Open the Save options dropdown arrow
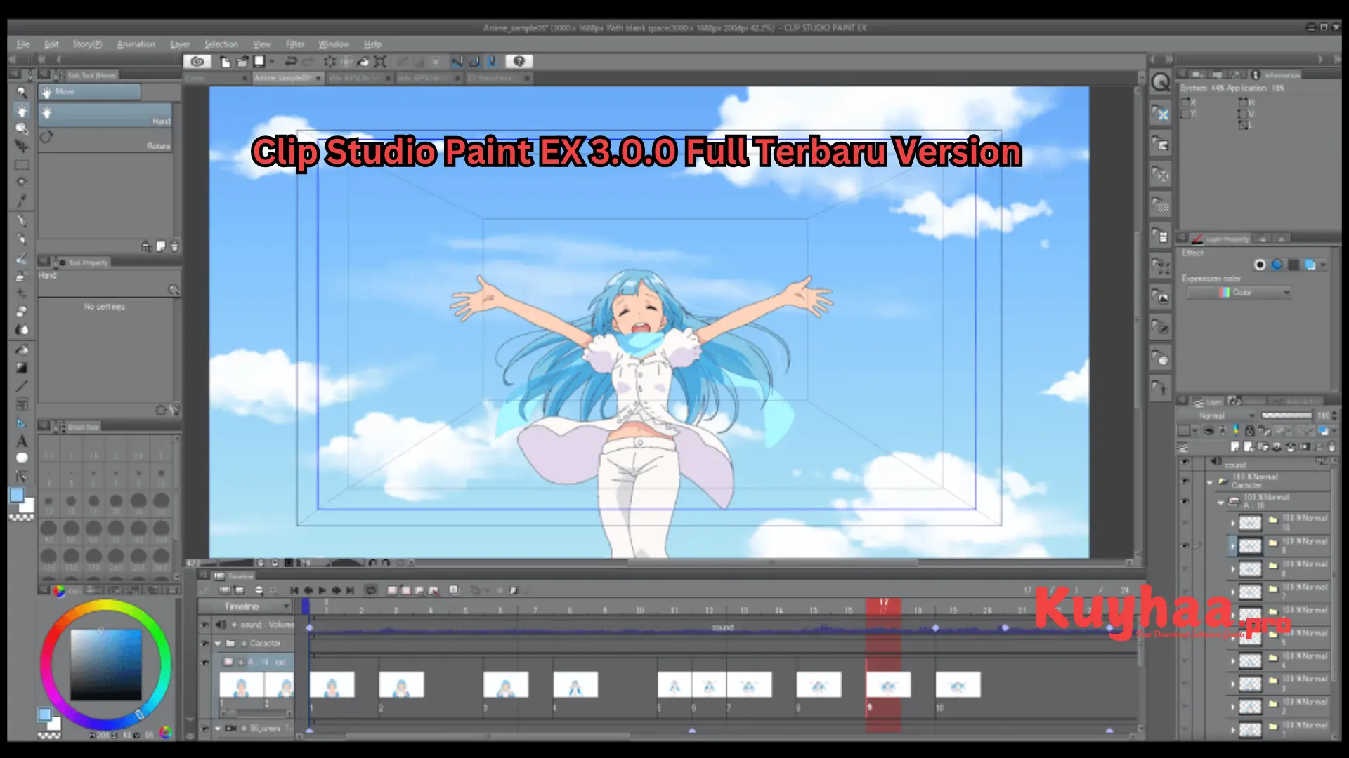The width and height of the screenshot is (1349, 758). pos(272,62)
